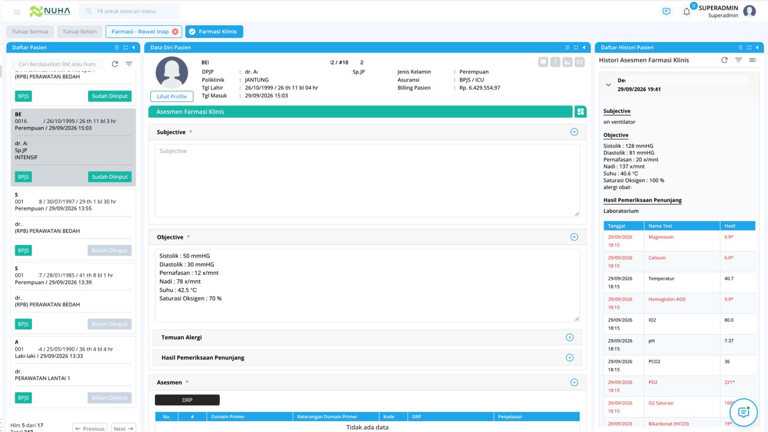Maximize the Daftar Histori Pasien panel

click(749, 48)
